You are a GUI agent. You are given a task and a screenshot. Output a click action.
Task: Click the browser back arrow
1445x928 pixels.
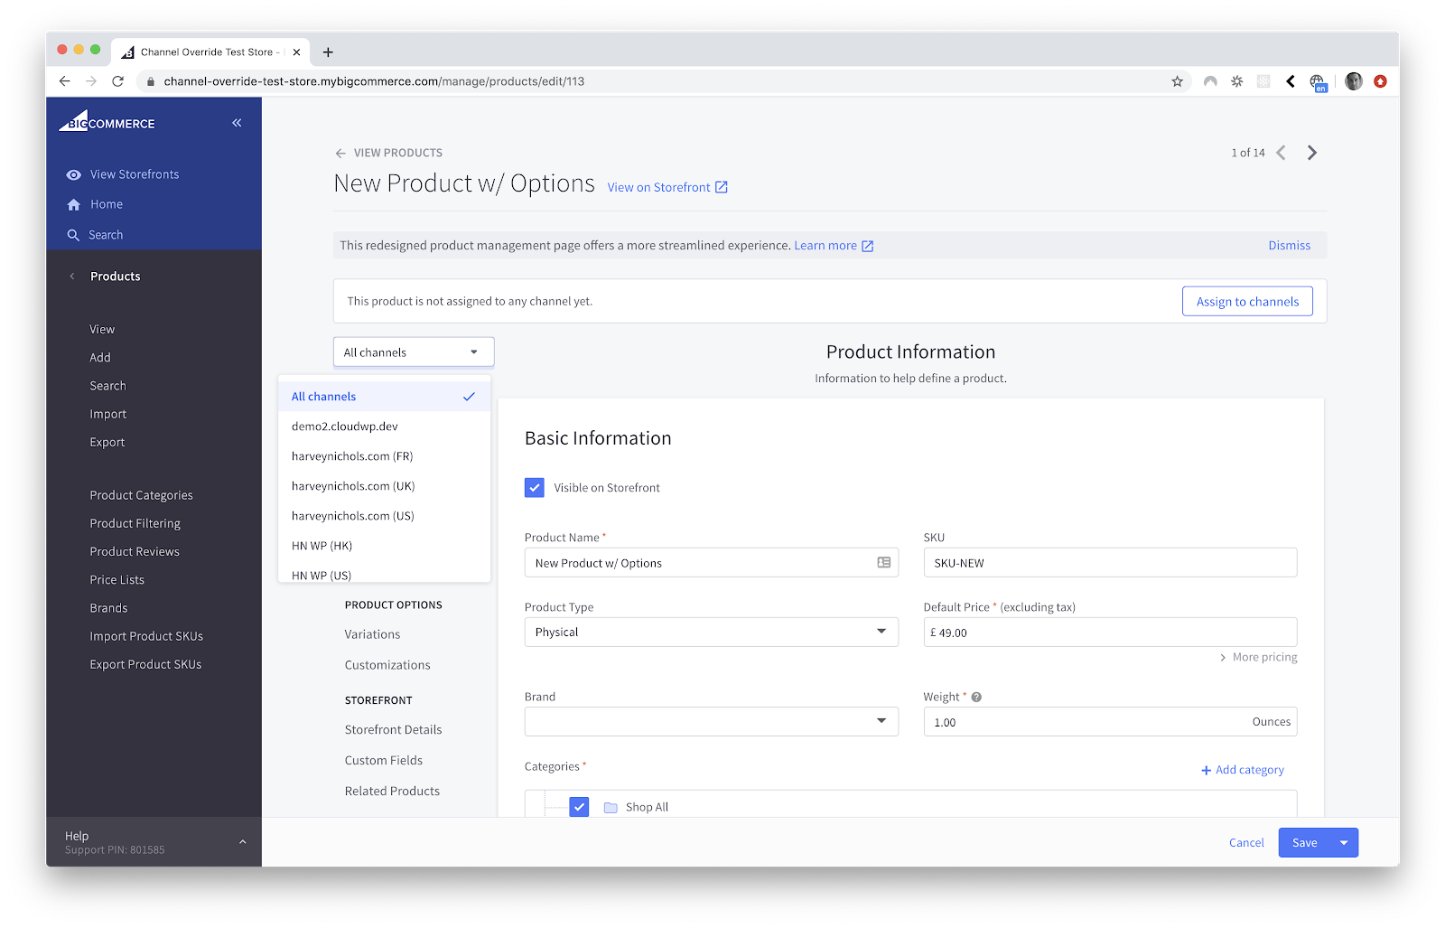pyautogui.click(x=64, y=81)
